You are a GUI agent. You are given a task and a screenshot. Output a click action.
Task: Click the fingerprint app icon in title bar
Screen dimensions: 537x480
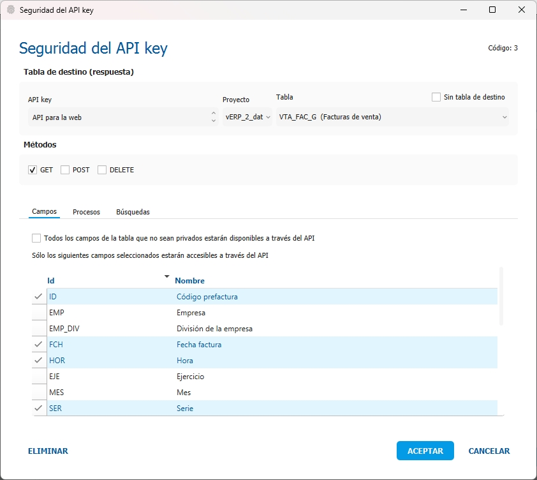10,10
